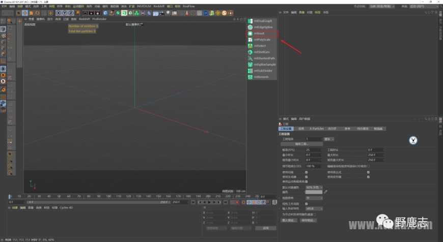Open the world coordinate system dropdown
This screenshot has height=242, width=443.
[x=216, y=228]
